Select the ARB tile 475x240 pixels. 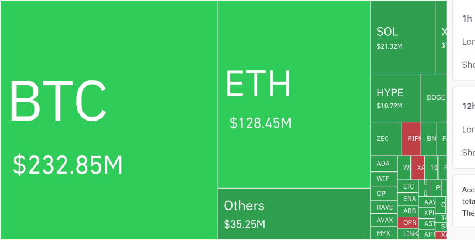409,211
